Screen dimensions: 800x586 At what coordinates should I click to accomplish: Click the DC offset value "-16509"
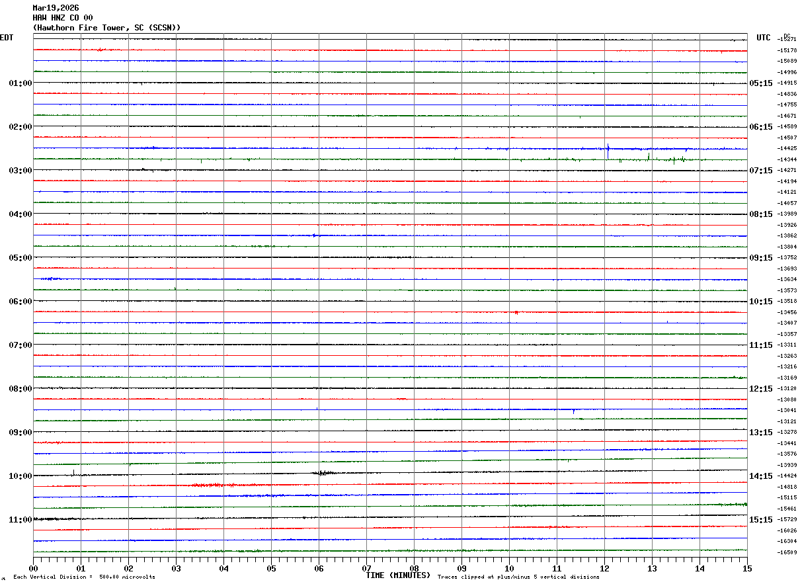pyautogui.click(x=787, y=552)
